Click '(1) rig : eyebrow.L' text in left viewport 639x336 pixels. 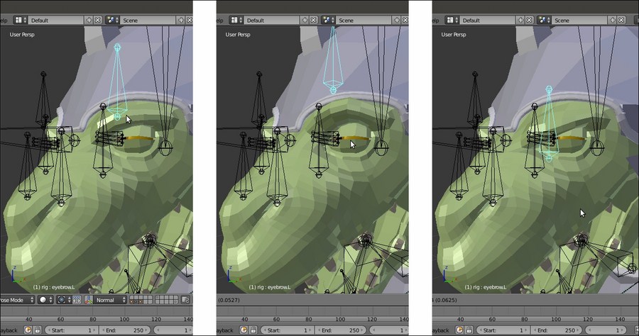click(54, 287)
